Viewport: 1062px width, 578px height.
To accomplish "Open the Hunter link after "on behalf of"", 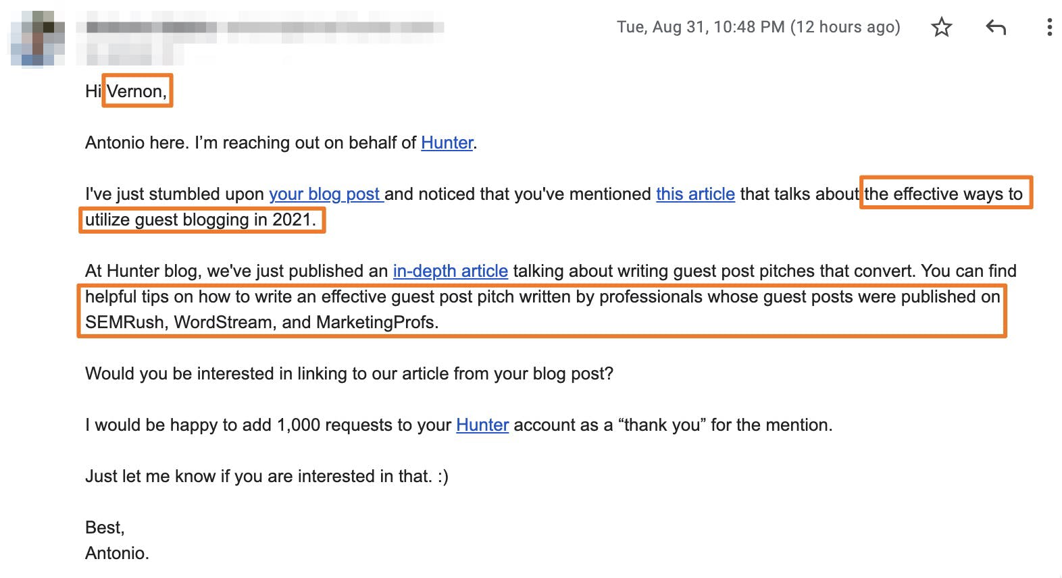I will [x=447, y=143].
